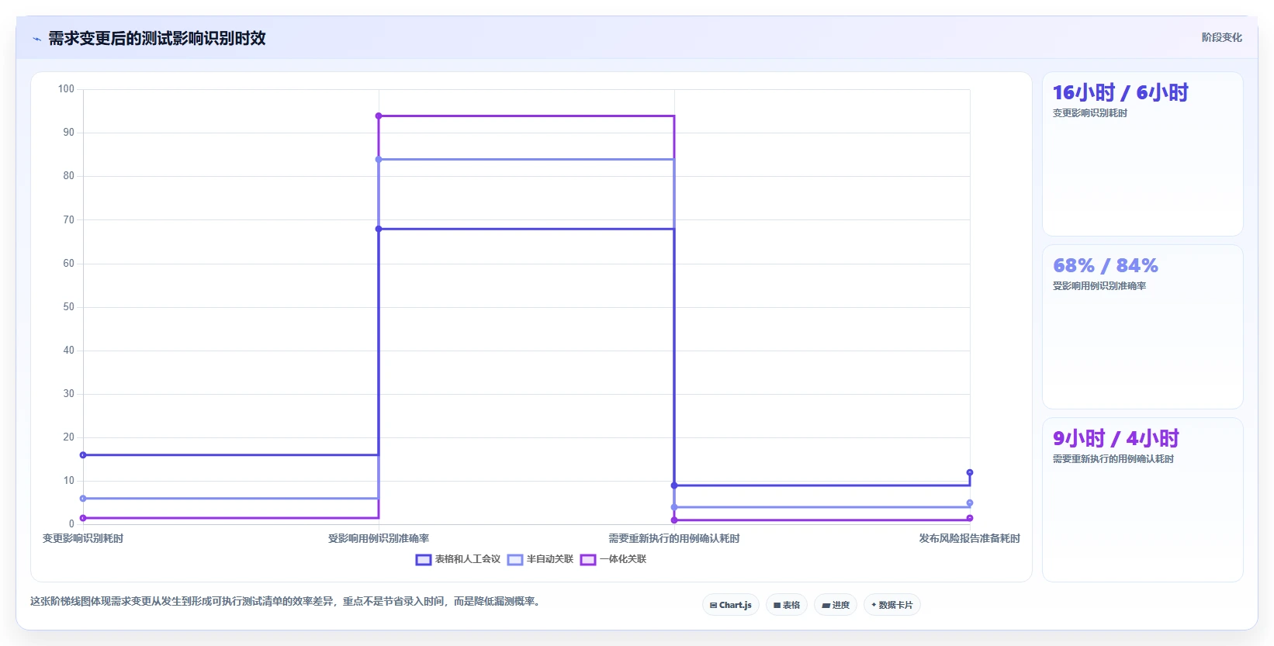Image resolution: width=1274 pixels, height=646 pixels.
Task: Click the 半自动关联 point at 6 on 变更影响识别耗时
Action: coord(83,499)
